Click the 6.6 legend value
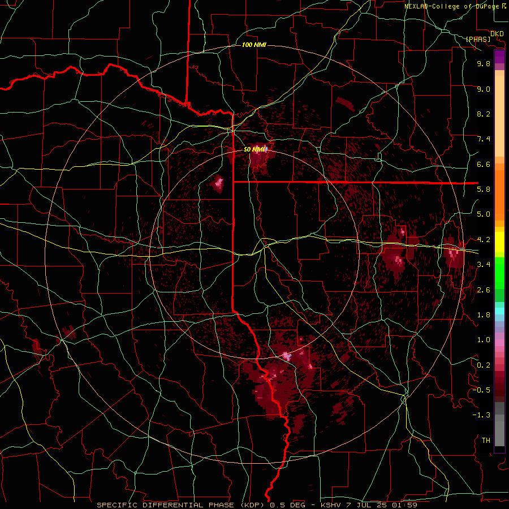The width and height of the screenshot is (509, 509). pos(484,164)
